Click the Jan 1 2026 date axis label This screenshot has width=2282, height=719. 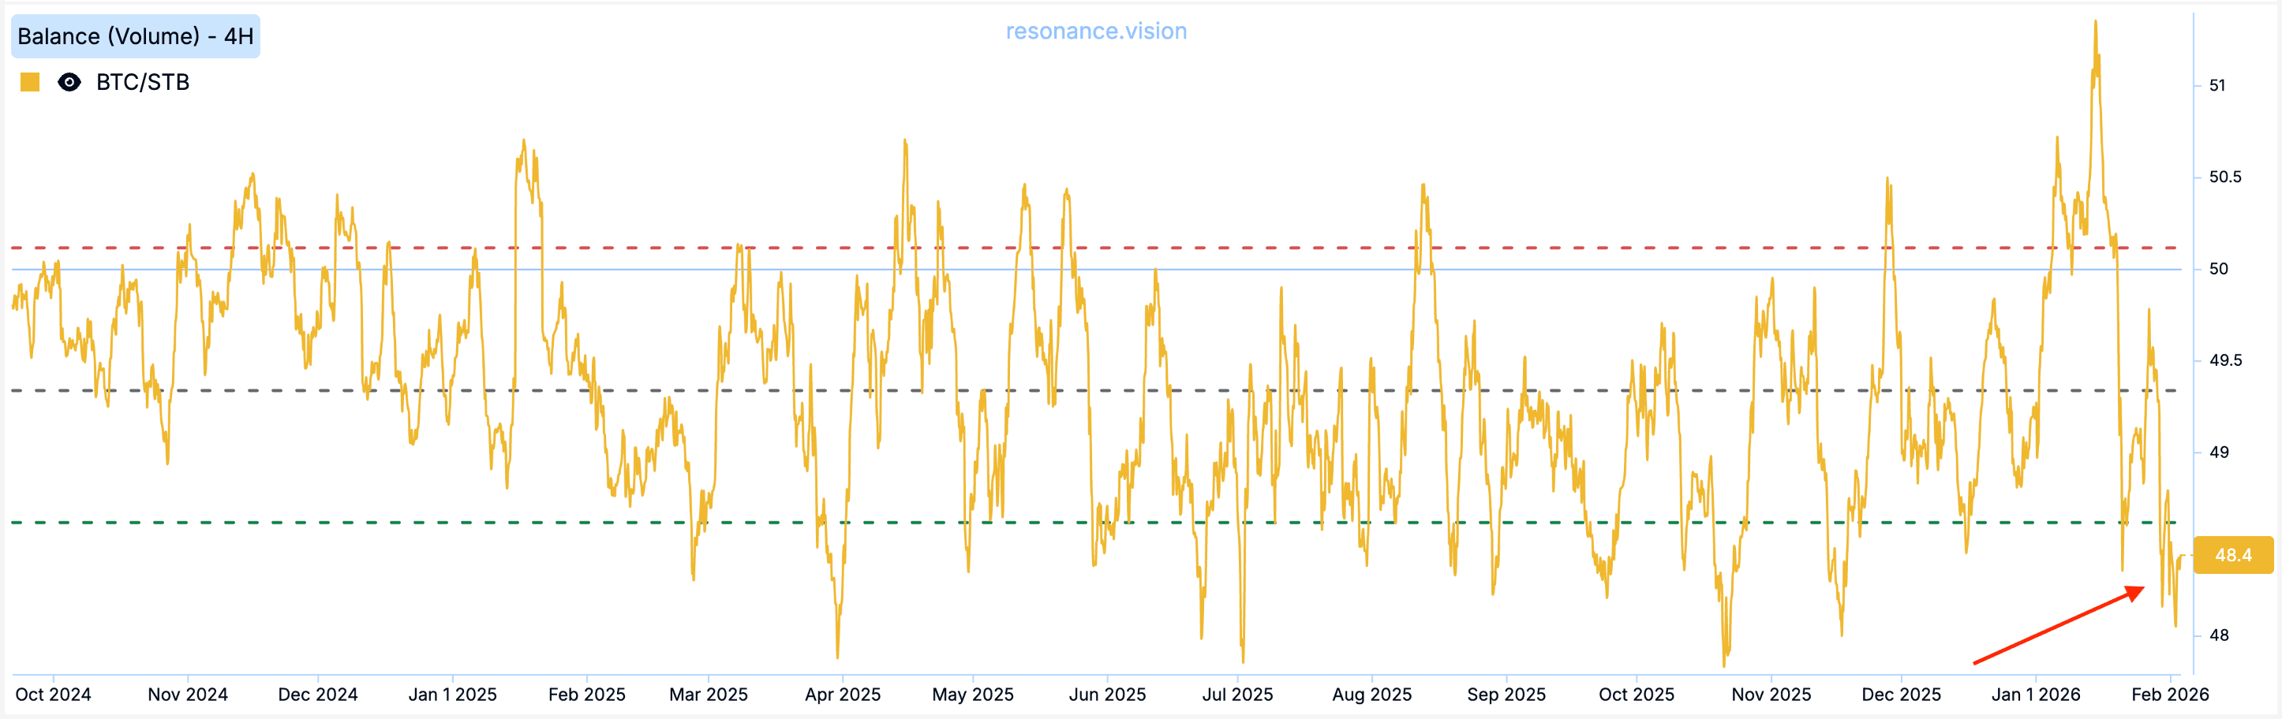2035,695
